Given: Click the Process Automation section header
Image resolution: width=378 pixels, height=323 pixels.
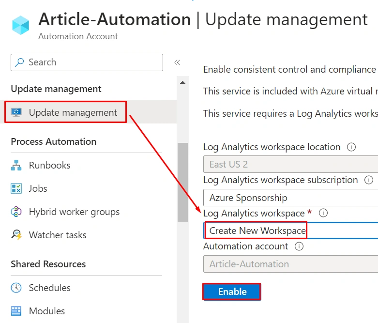Looking at the screenshot, I should pos(54,141).
